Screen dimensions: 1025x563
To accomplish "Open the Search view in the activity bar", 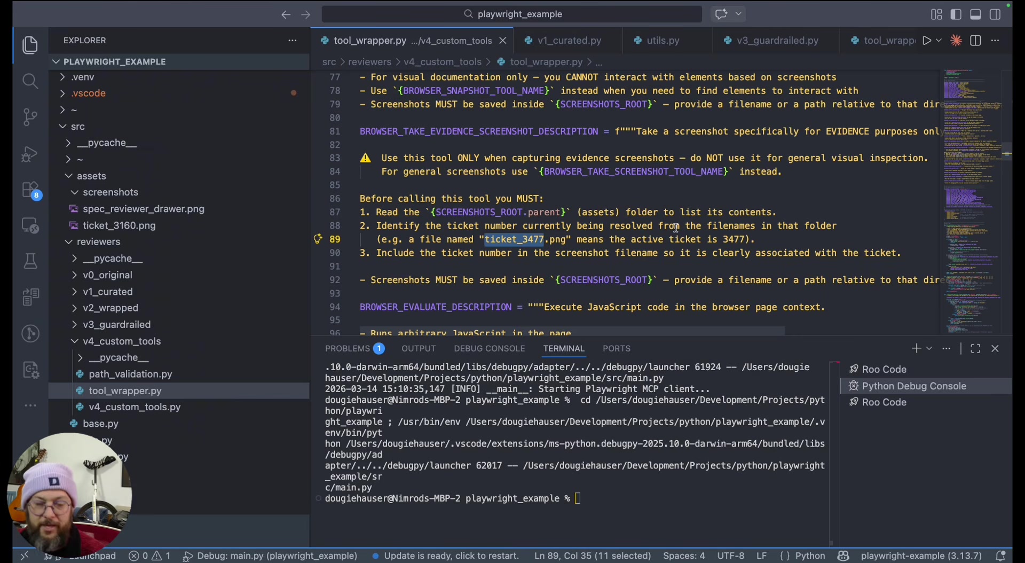I will point(30,81).
